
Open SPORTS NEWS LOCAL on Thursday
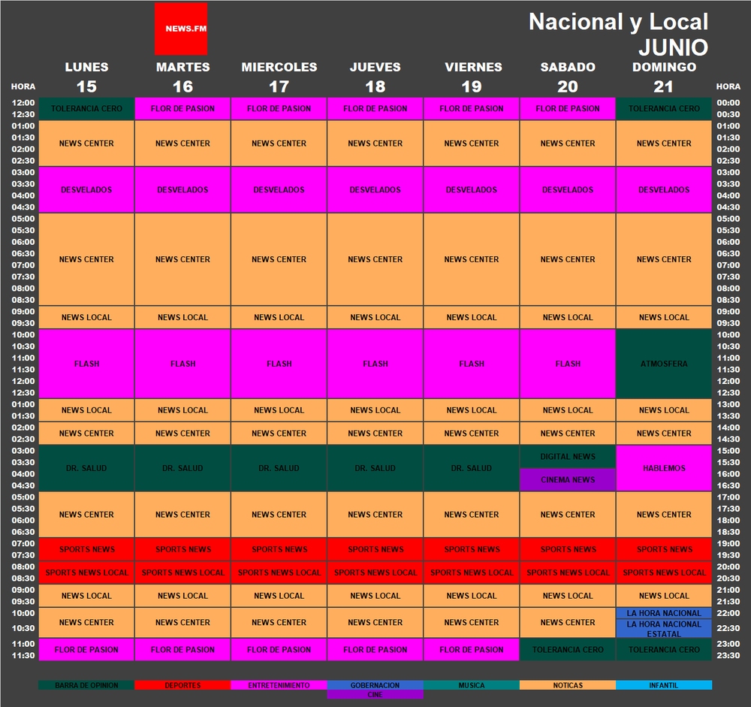[x=375, y=572]
